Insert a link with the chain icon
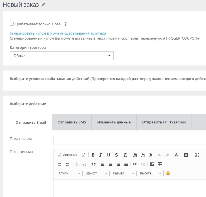 tap(135, 164)
